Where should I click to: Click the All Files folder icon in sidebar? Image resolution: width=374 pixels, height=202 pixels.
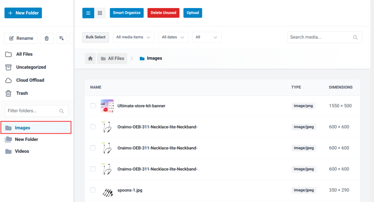[8, 54]
